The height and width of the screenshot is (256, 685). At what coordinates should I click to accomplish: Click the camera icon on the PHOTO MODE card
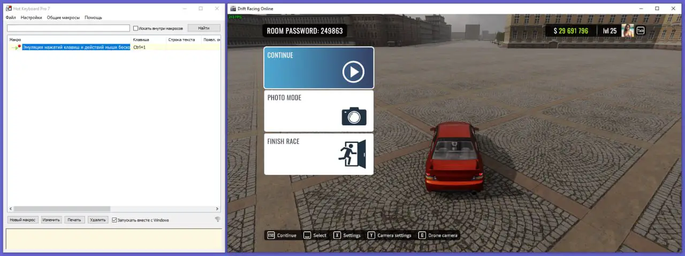[354, 116]
